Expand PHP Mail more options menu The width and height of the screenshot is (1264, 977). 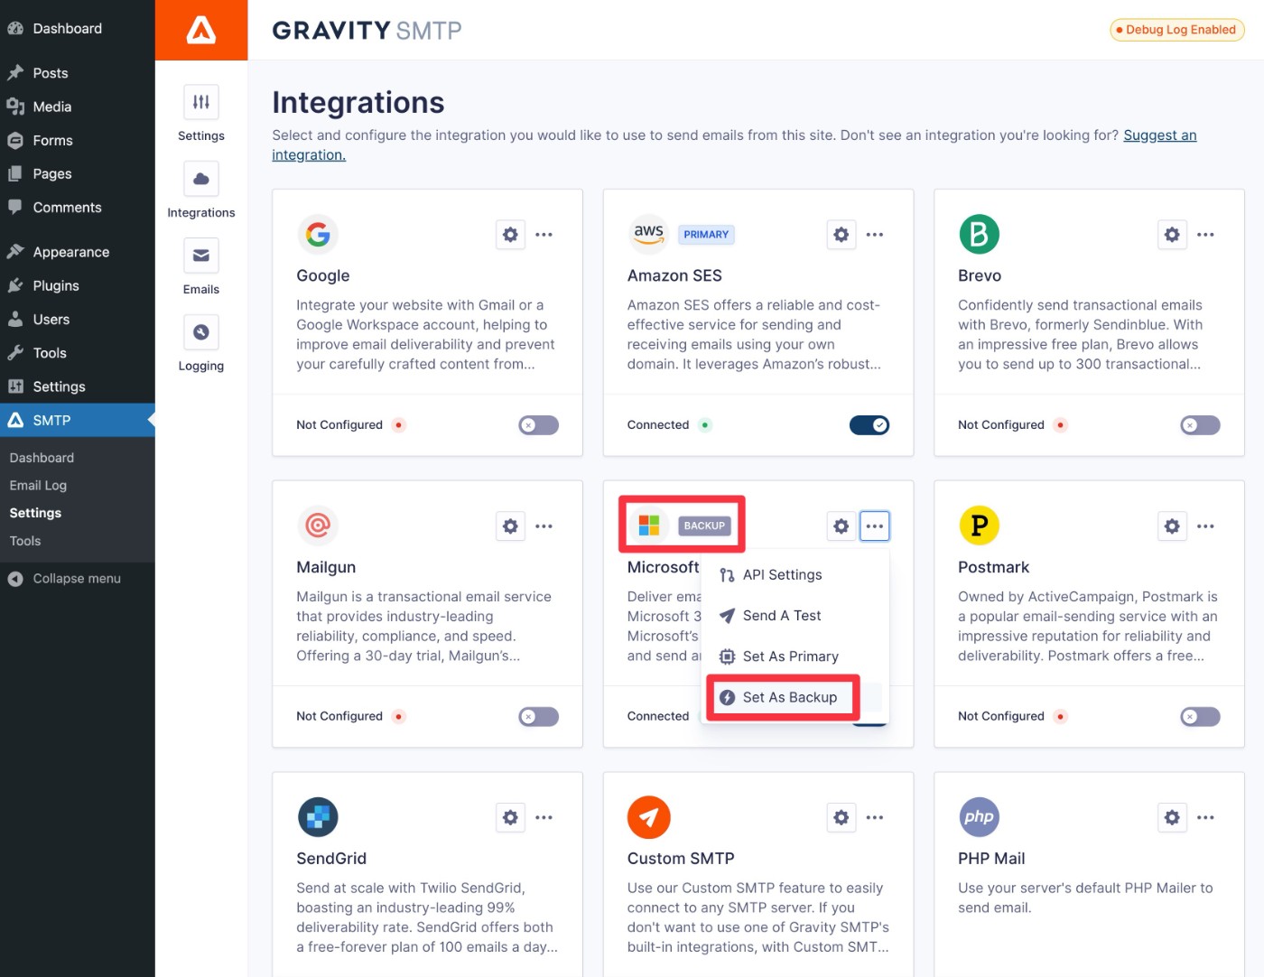[1205, 818]
